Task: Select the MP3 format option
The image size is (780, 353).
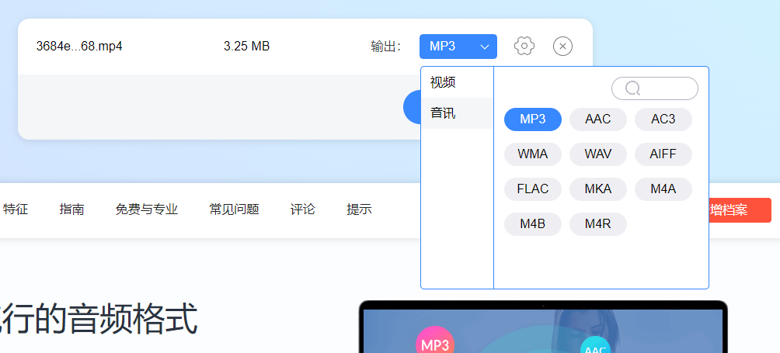Action: coord(533,119)
